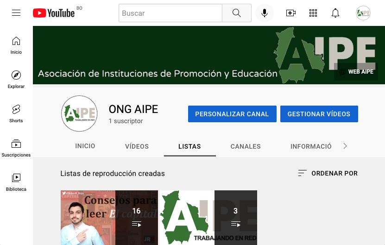
Task: Open the Create video camera icon
Action: 291,13
